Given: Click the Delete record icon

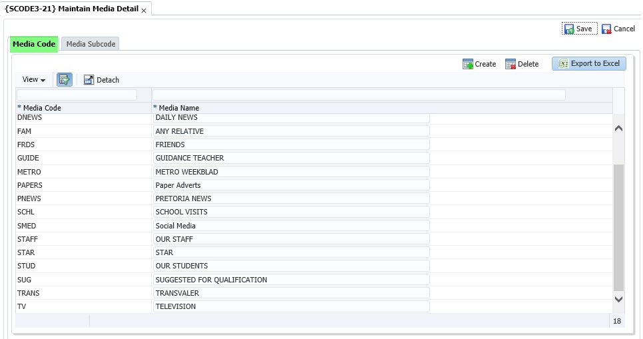Looking at the screenshot, I should (511, 64).
